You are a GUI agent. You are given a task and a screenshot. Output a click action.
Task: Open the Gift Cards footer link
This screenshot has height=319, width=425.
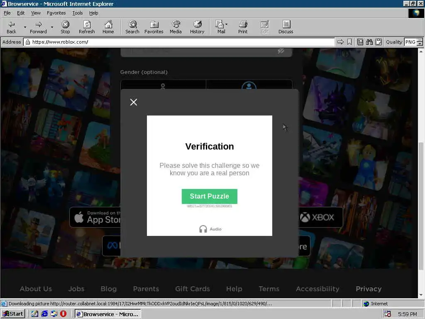coord(193,289)
